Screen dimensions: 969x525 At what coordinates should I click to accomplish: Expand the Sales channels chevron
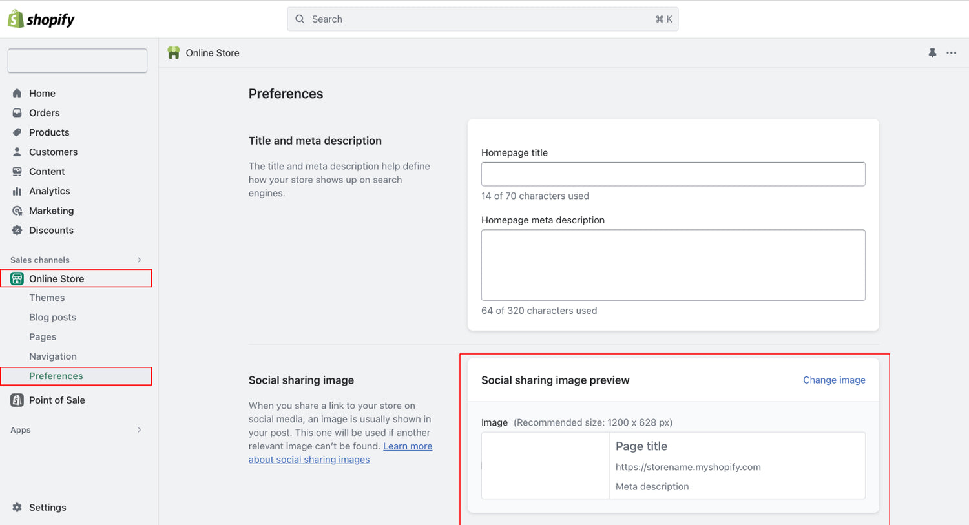point(139,260)
